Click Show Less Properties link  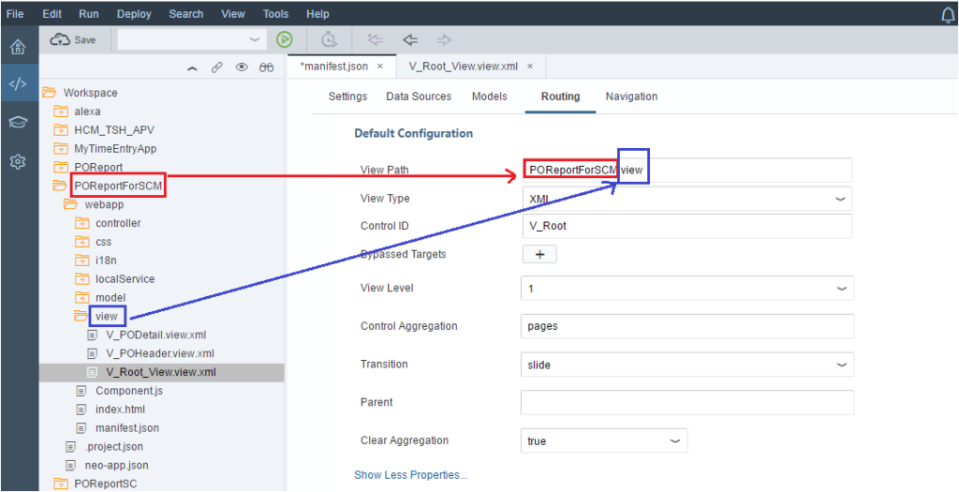click(411, 475)
